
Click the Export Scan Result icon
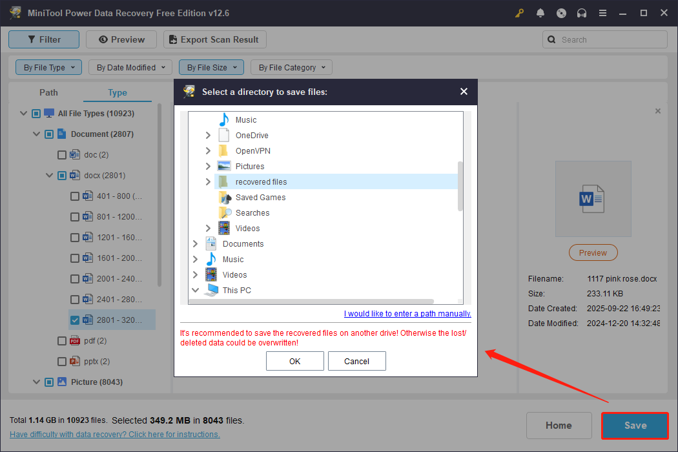click(172, 39)
